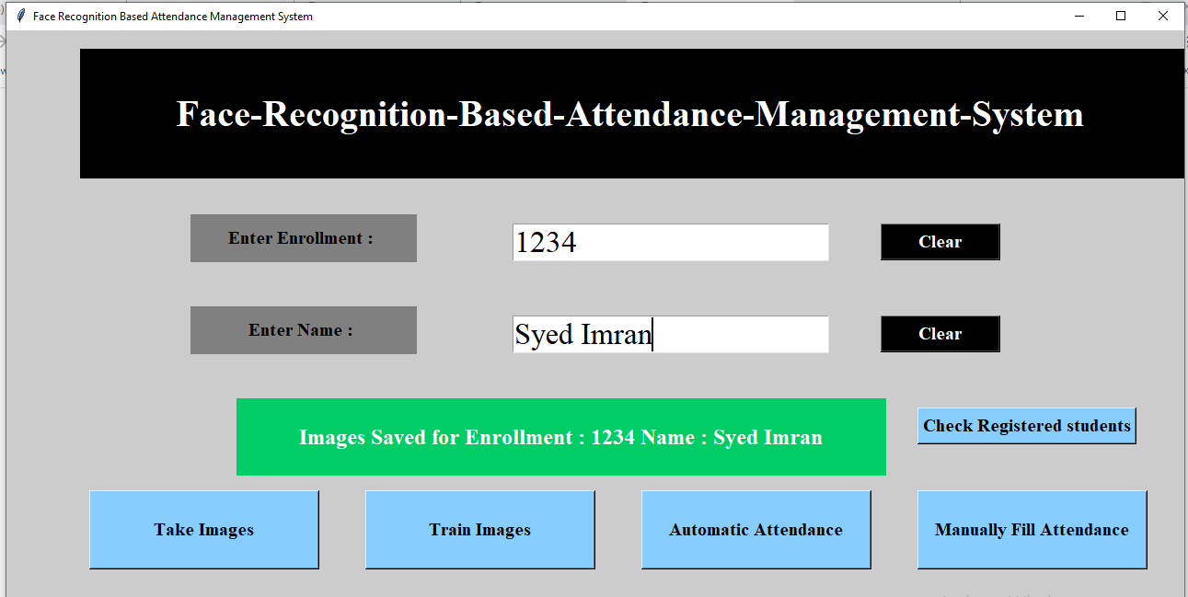Click the Enter Name label
1188x597 pixels.
(303, 329)
